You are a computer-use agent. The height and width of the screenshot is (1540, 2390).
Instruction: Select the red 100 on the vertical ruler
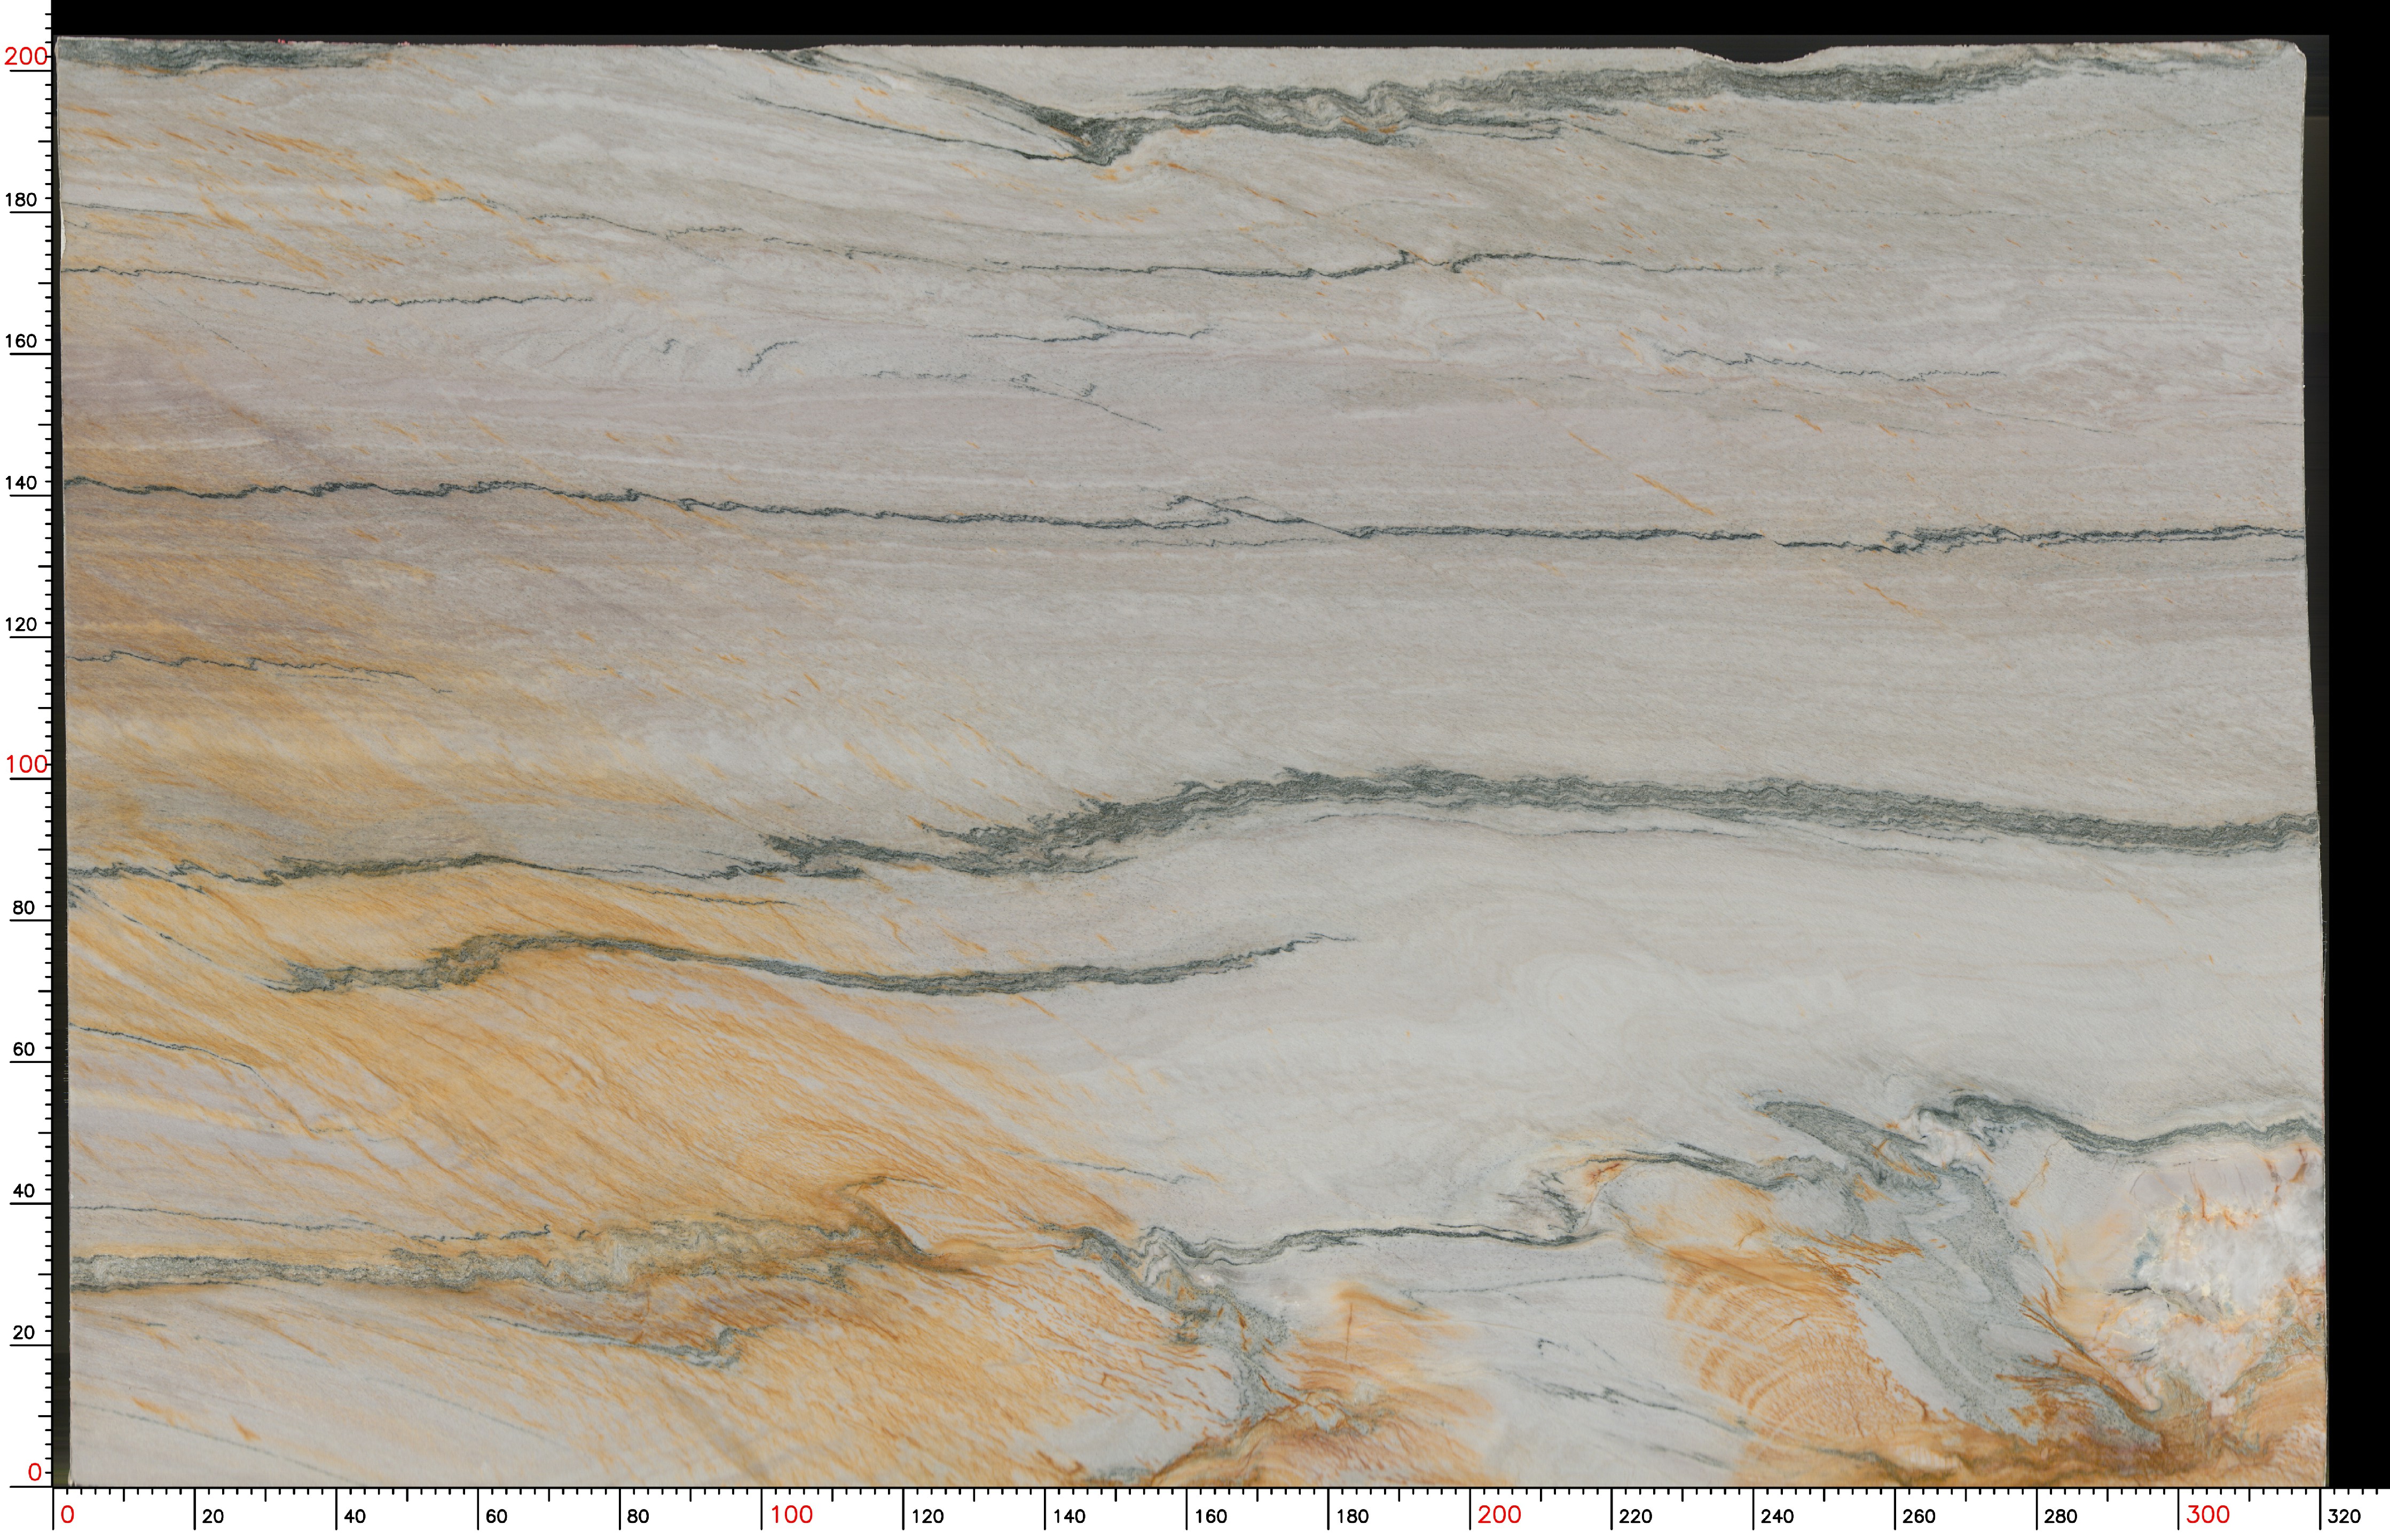point(26,765)
